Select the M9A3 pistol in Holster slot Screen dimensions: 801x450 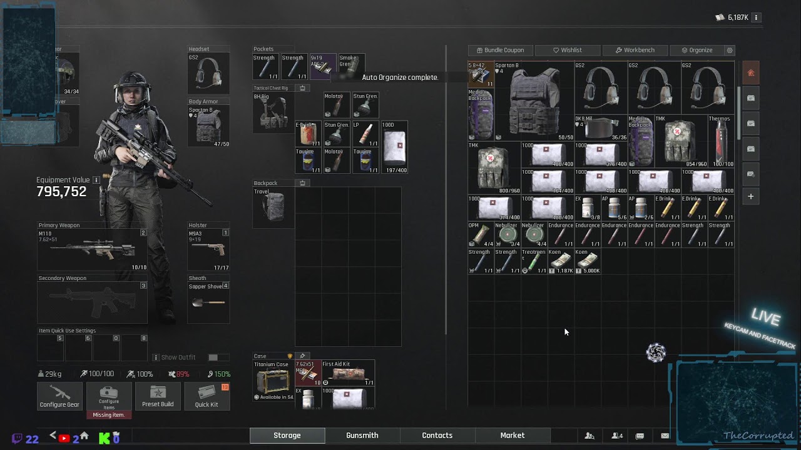[208, 250]
